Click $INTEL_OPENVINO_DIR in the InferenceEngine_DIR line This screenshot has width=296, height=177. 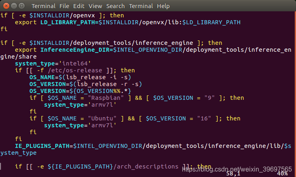tap(148, 50)
